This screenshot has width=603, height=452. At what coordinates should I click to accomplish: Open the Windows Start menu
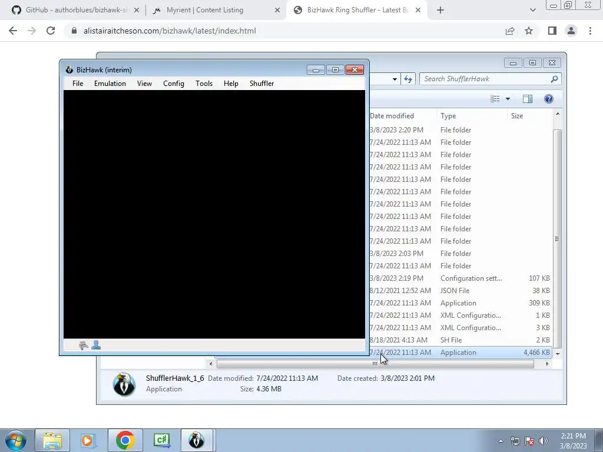coord(15,440)
